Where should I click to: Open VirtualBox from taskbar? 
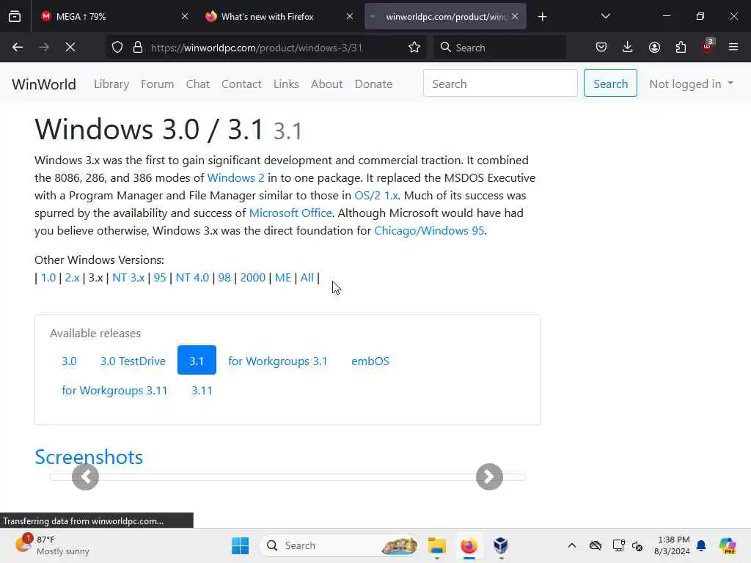coord(500,545)
